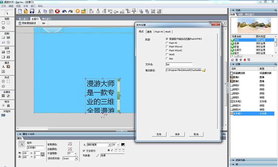Expand the skin list (皮肤列表) panel

click(233, 160)
